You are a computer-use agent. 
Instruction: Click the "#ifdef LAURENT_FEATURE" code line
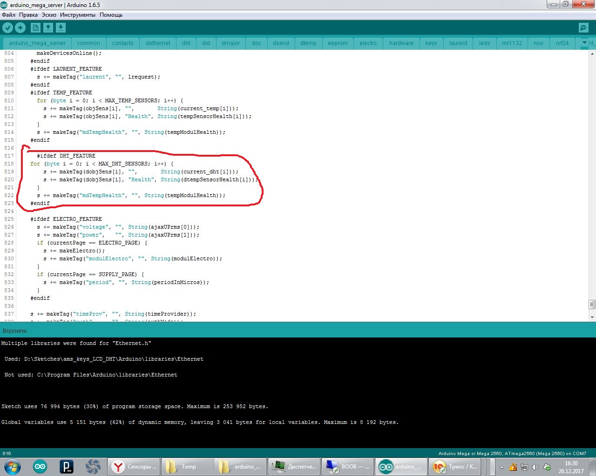click(66, 69)
